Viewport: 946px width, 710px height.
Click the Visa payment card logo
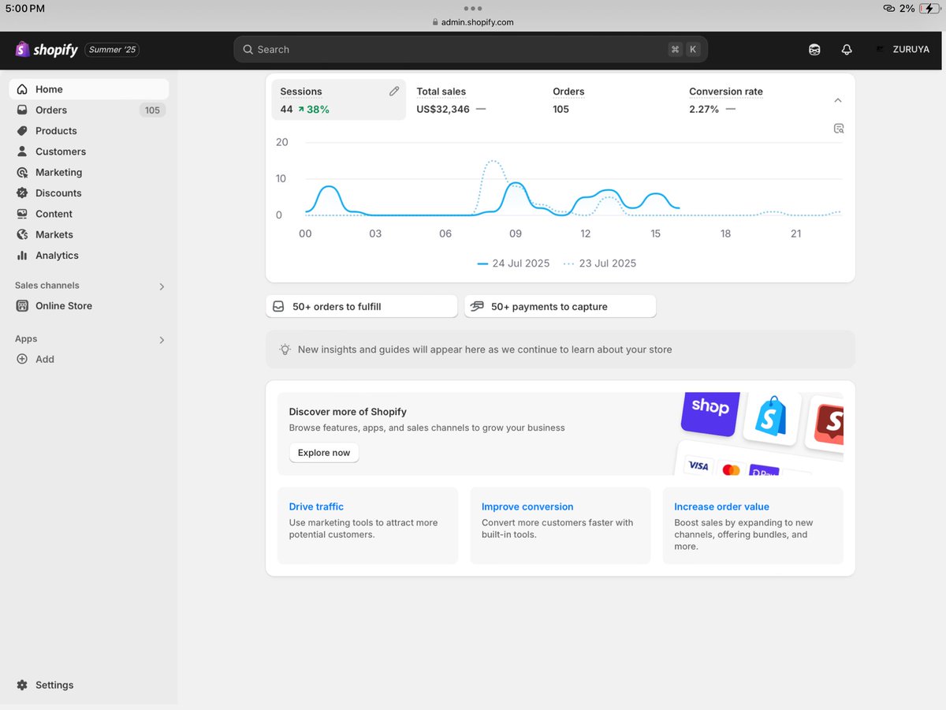[x=698, y=466]
